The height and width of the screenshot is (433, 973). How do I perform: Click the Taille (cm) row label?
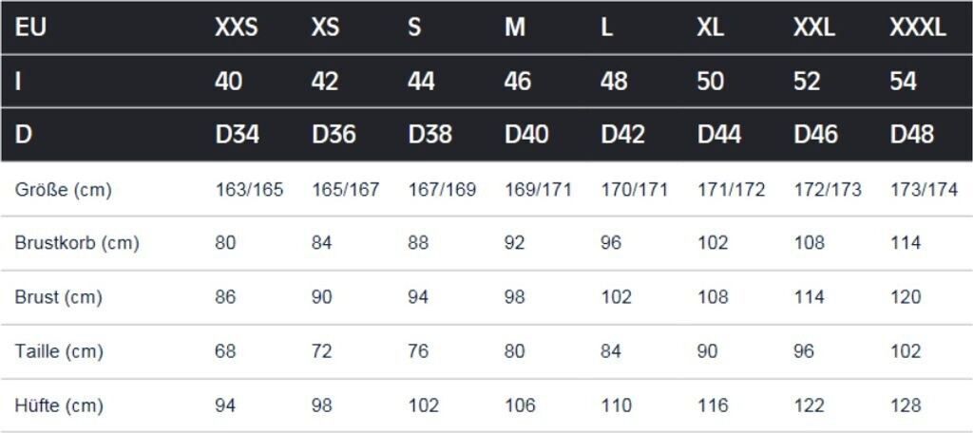click(58, 351)
